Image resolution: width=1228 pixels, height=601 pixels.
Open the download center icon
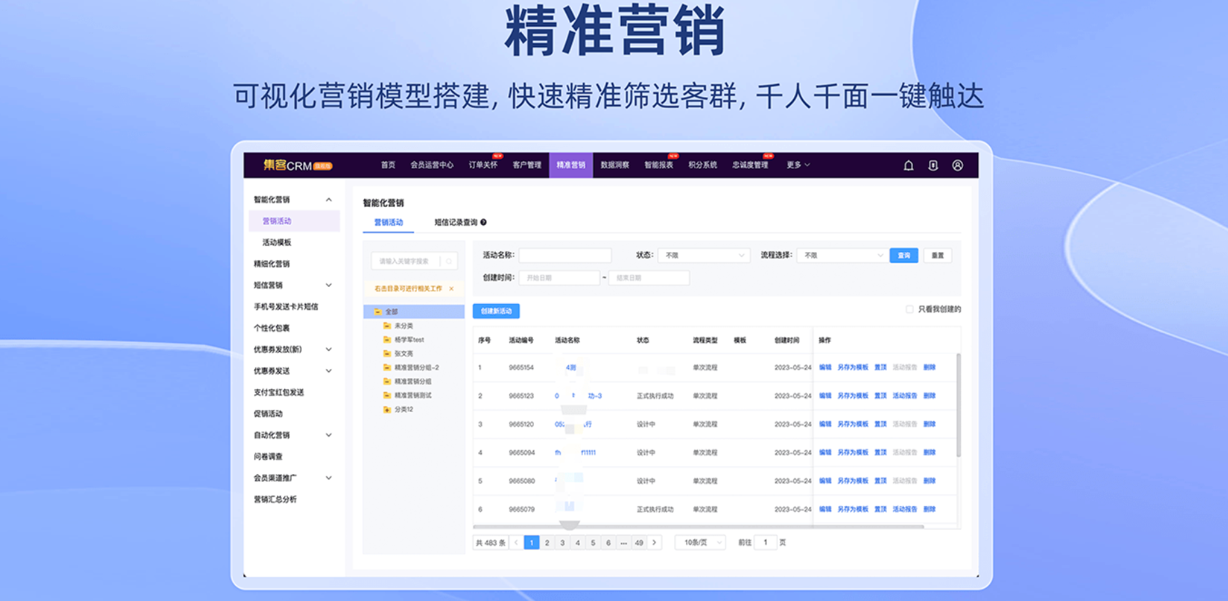click(x=933, y=165)
